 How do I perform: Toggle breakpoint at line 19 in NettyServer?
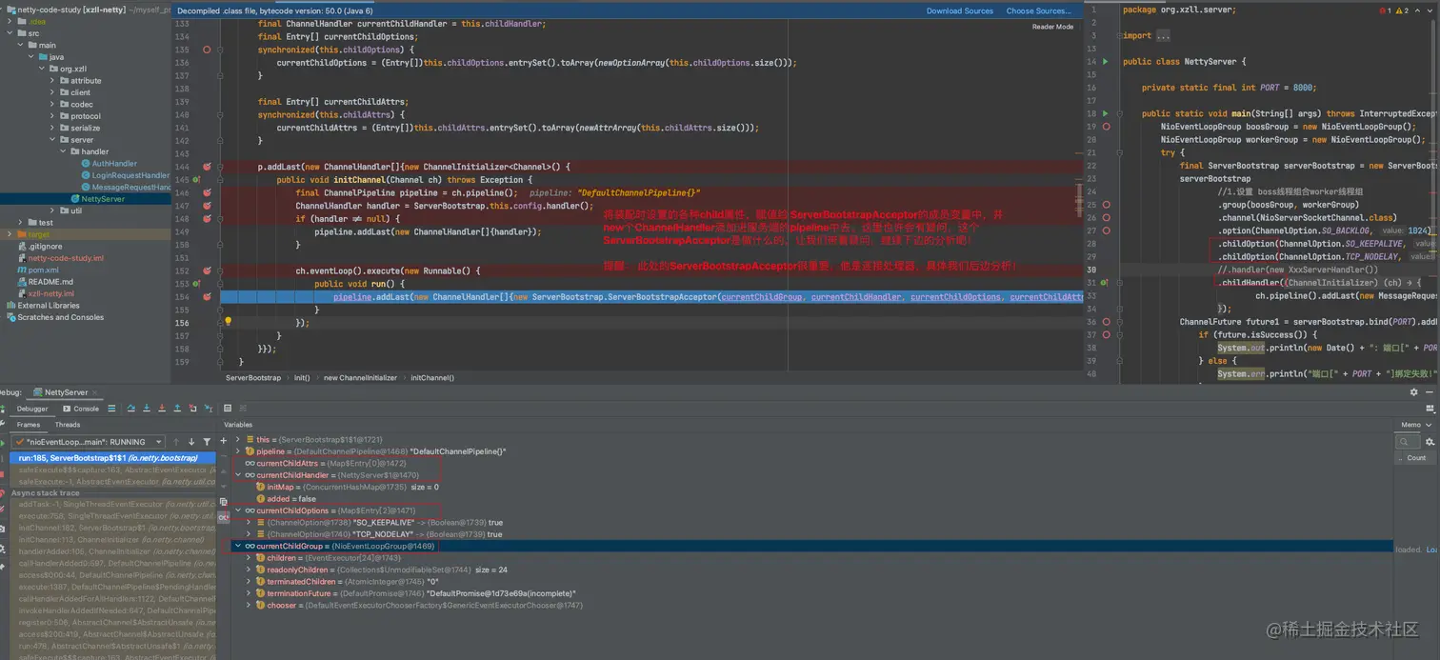1106,127
